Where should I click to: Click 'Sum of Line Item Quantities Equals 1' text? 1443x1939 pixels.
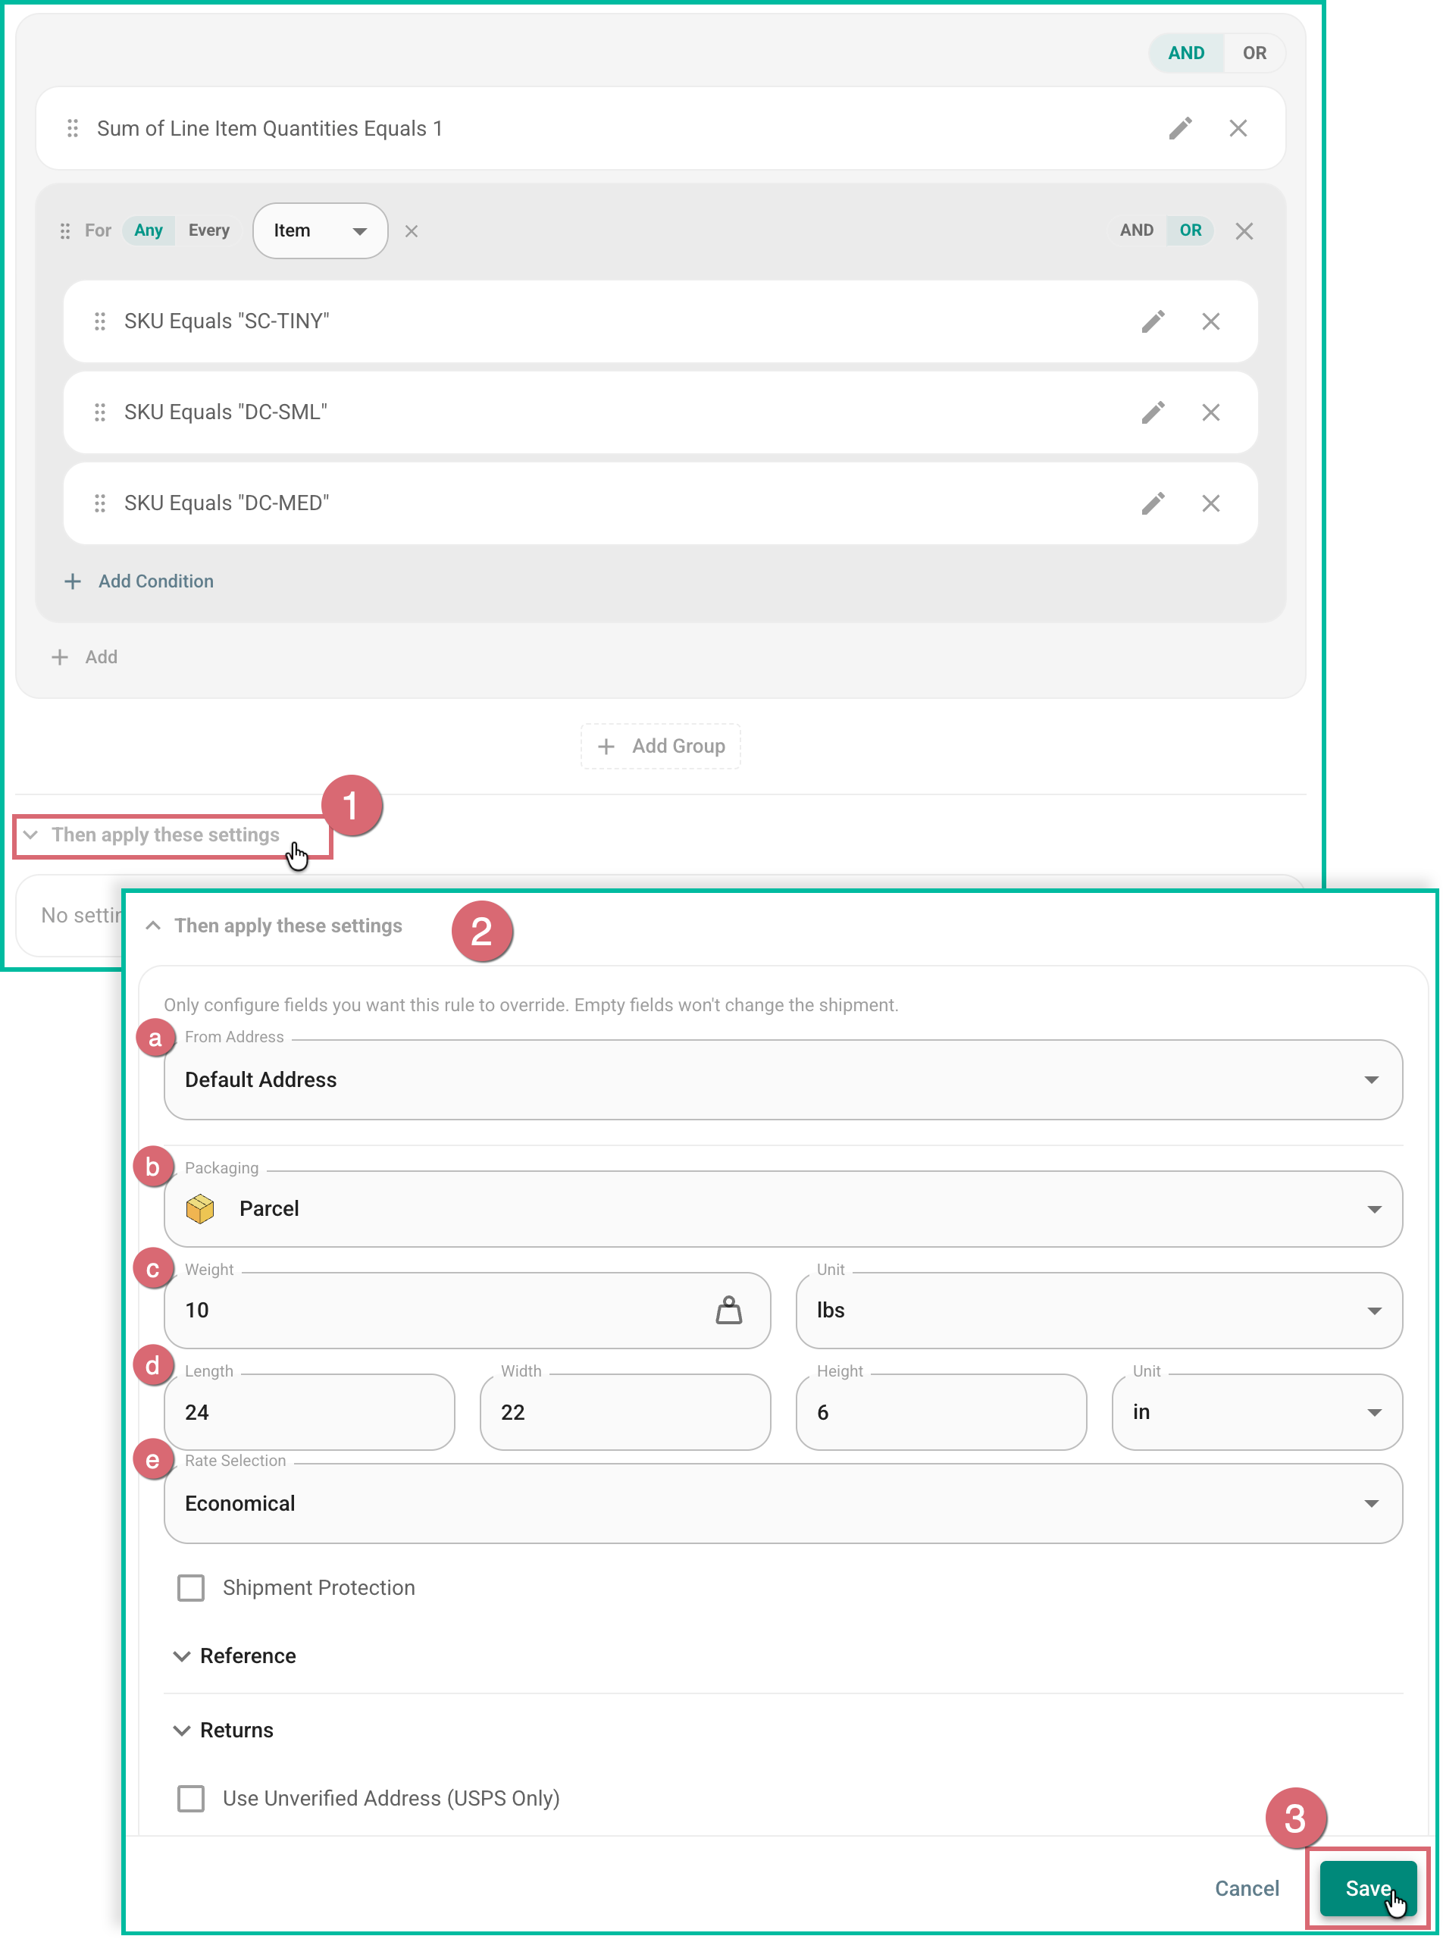[x=270, y=128]
